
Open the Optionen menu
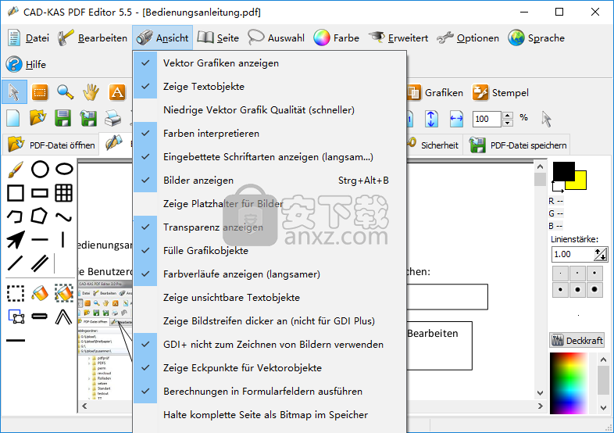[468, 38]
